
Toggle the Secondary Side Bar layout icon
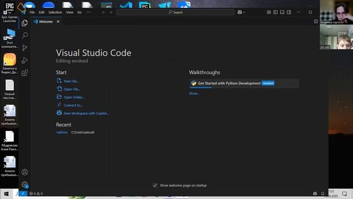point(289,12)
